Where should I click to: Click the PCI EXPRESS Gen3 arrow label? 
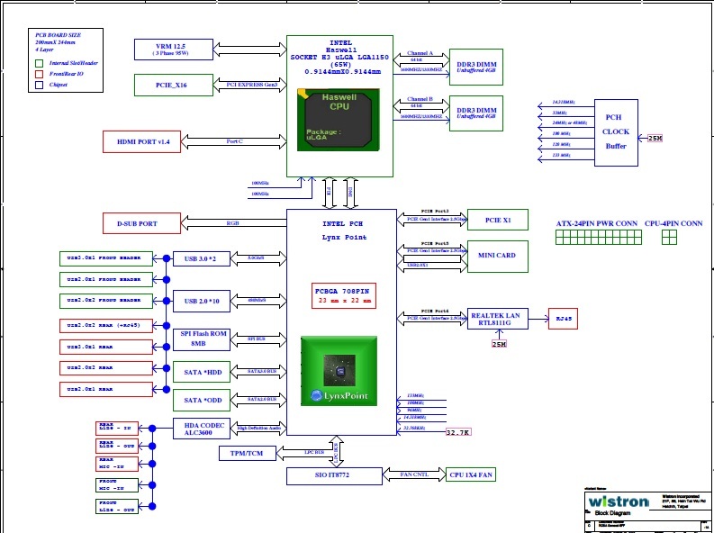click(250, 86)
